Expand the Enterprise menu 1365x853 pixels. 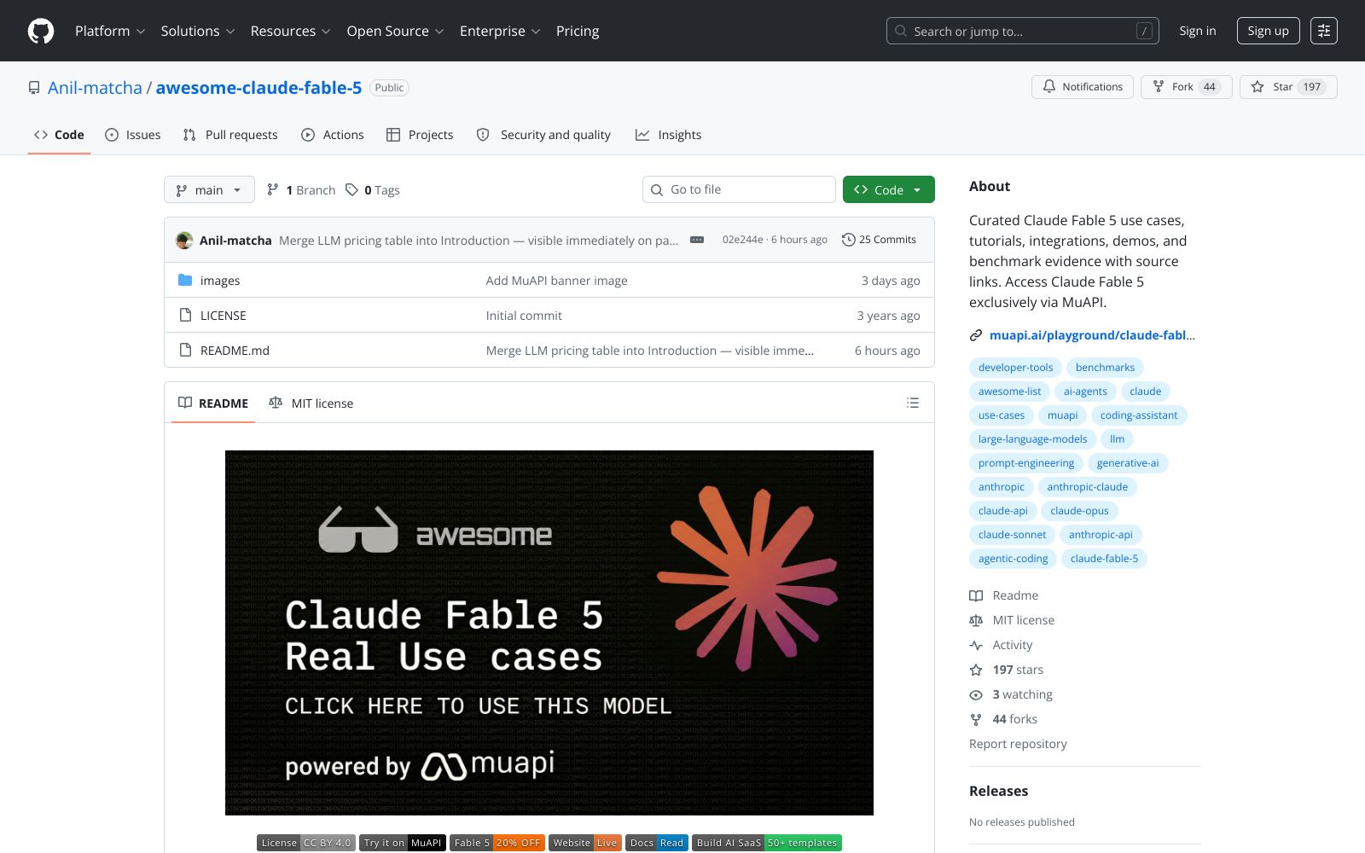[x=500, y=31]
